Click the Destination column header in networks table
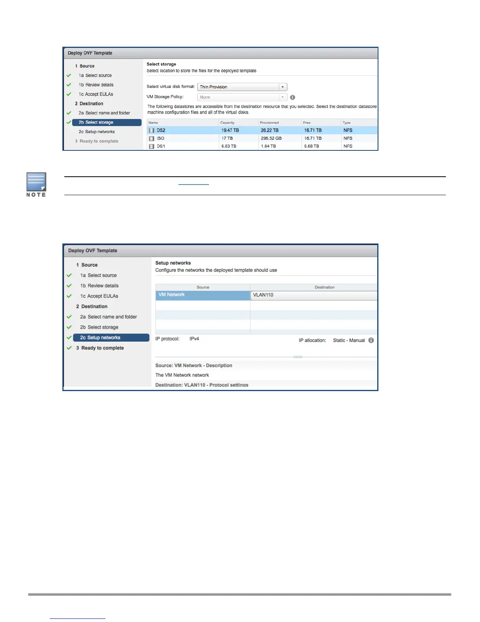Viewport: 480px width, 622px height. tap(314, 287)
